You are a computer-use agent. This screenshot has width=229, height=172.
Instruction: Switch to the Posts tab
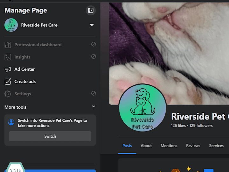click(127, 146)
